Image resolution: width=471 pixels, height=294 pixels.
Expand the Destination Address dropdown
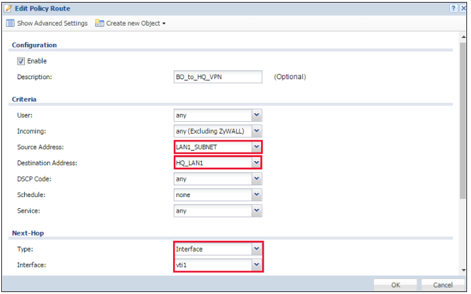(256, 162)
